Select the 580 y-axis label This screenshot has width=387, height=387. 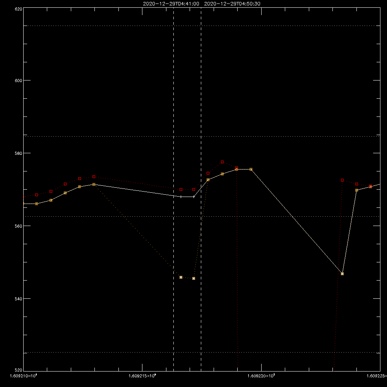point(19,153)
